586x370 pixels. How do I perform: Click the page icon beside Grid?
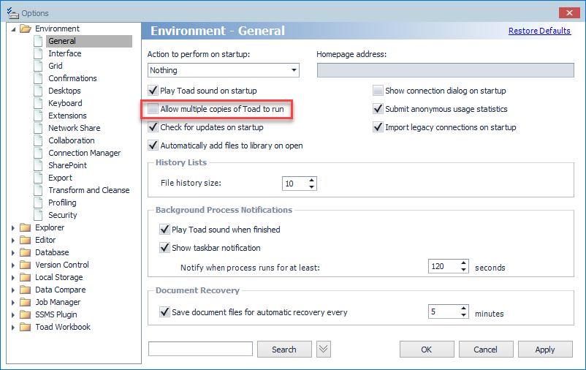pos(38,66)
